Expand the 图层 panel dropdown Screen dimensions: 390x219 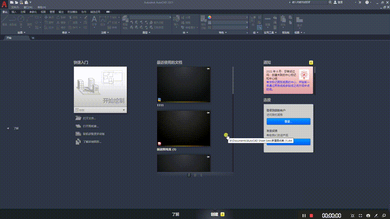(146, 33)
